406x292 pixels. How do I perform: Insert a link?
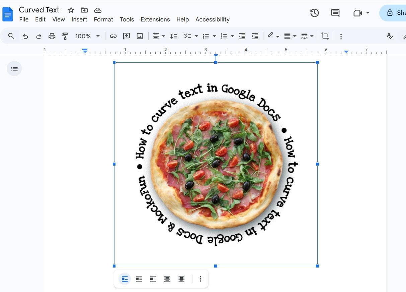[113, 36]
